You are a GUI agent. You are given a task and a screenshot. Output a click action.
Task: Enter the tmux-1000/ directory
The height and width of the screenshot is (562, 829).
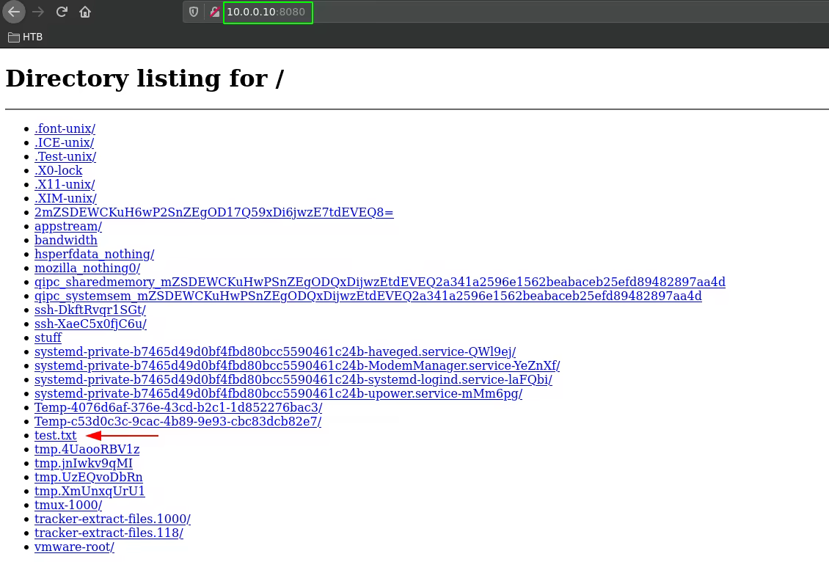pyautogui.click(x=67, y=506)
